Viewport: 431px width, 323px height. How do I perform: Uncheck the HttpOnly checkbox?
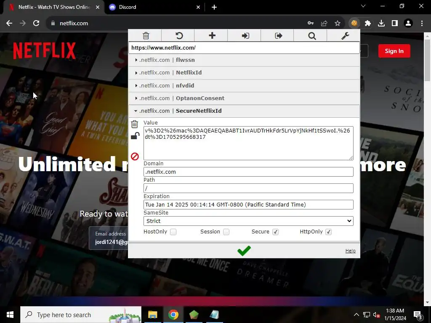[x=328, y=232]
